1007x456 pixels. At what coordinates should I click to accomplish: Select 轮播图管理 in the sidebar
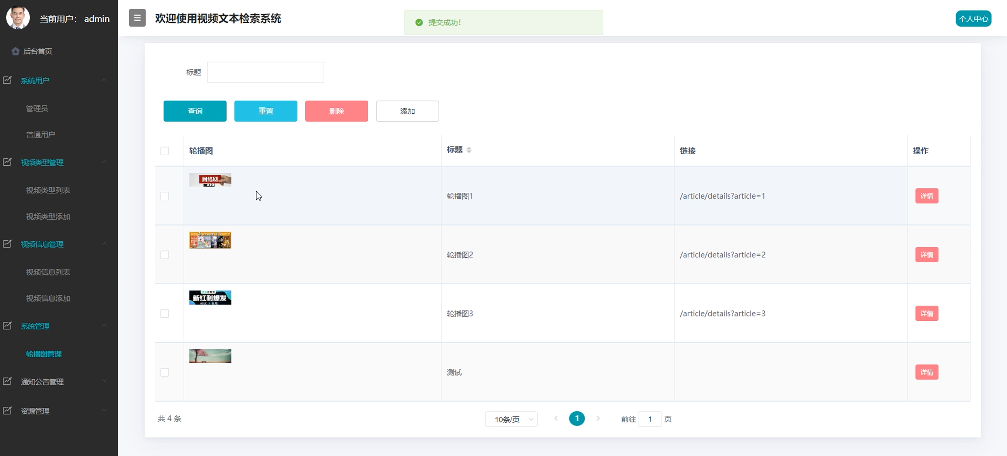tap(44, 354)
